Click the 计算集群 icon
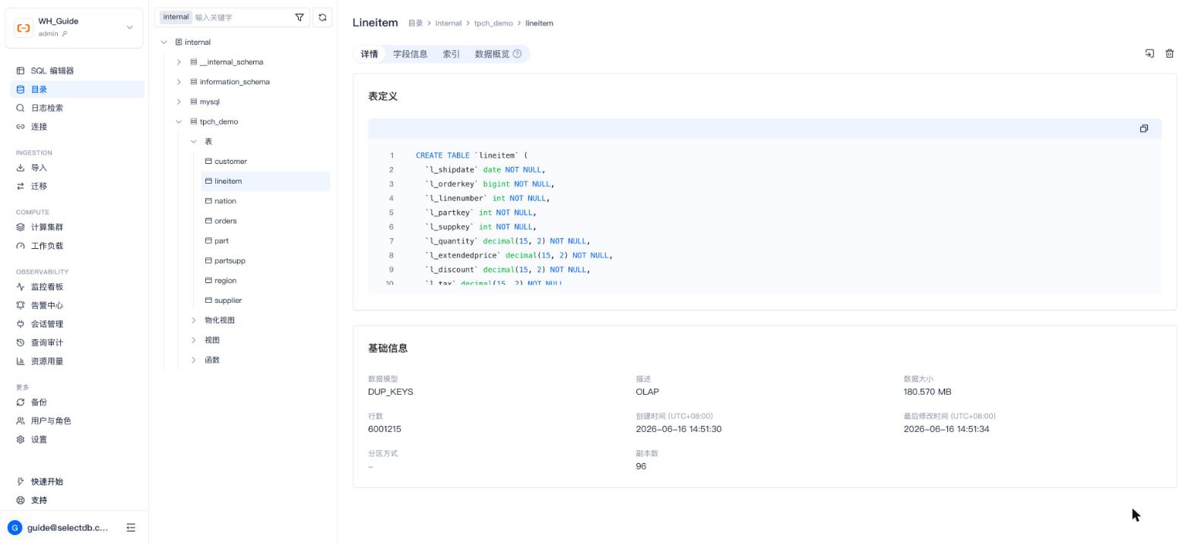The image size is (1192, 545). click(x=21, y=227)
